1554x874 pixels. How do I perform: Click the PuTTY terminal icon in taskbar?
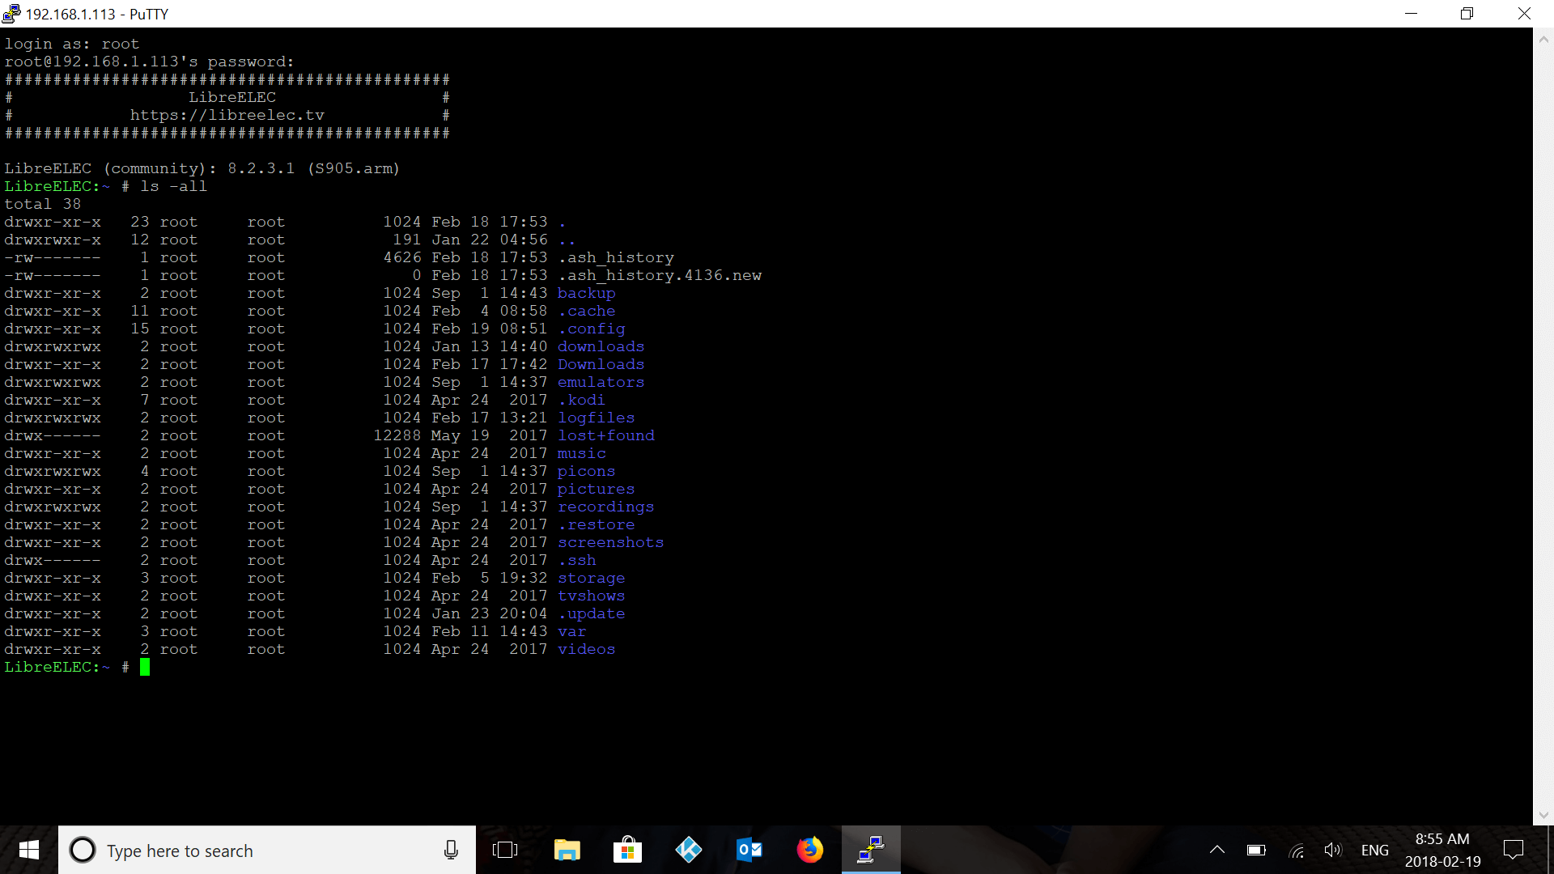pyautogui.click(x=870, y=850)
